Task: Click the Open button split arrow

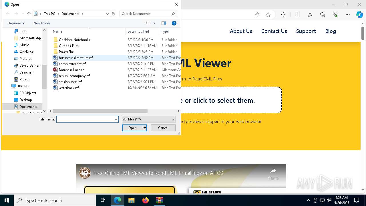Action: (145, 128)
